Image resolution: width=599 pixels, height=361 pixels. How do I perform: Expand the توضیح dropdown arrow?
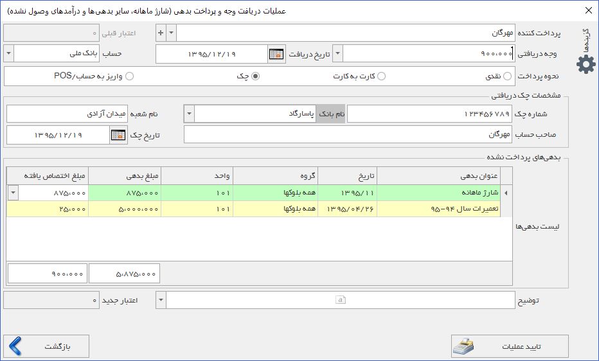(161, 301)
